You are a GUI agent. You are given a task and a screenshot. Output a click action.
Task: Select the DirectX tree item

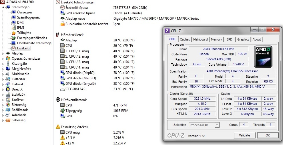pos(17,89)
